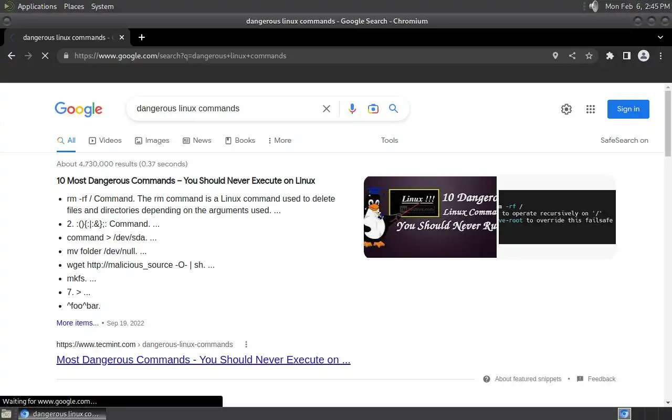Click the lock icon in address bar
The width and height of the screenshot is (672, 420).
coord(66,56)
